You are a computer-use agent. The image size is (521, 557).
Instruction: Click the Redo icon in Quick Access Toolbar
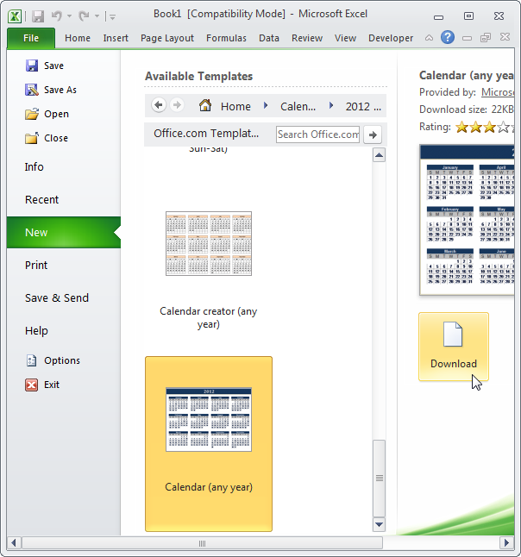(84, 16)
